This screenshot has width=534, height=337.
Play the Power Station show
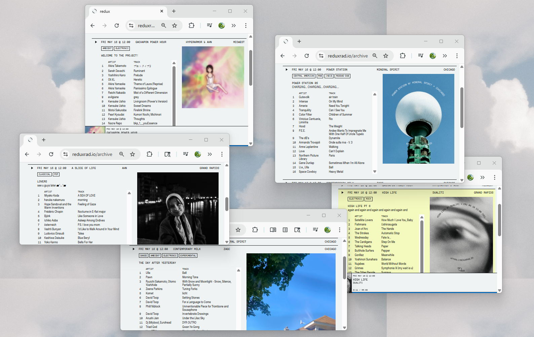287,70
